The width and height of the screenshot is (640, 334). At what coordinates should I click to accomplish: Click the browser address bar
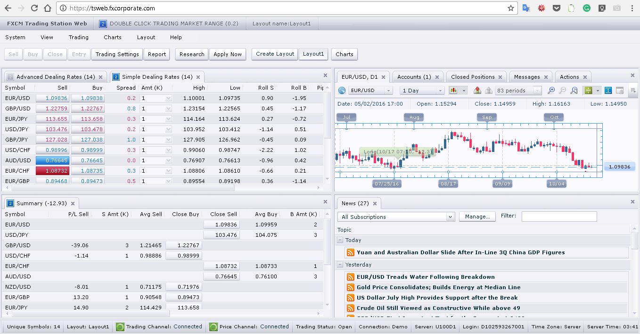coord(286,8)
